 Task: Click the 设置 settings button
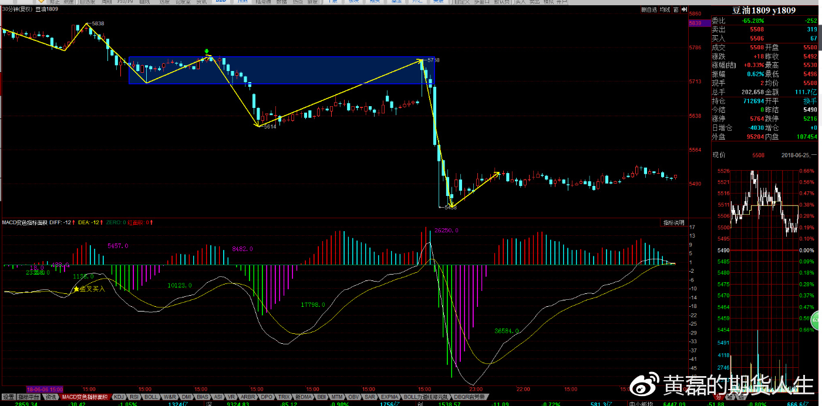(8, 397)
